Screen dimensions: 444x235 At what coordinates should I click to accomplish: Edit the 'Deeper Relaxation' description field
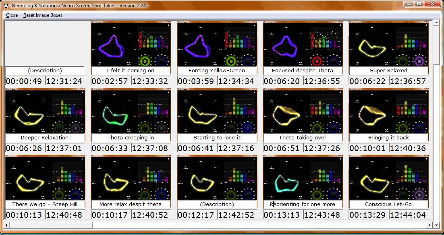(x=45, y=137)
